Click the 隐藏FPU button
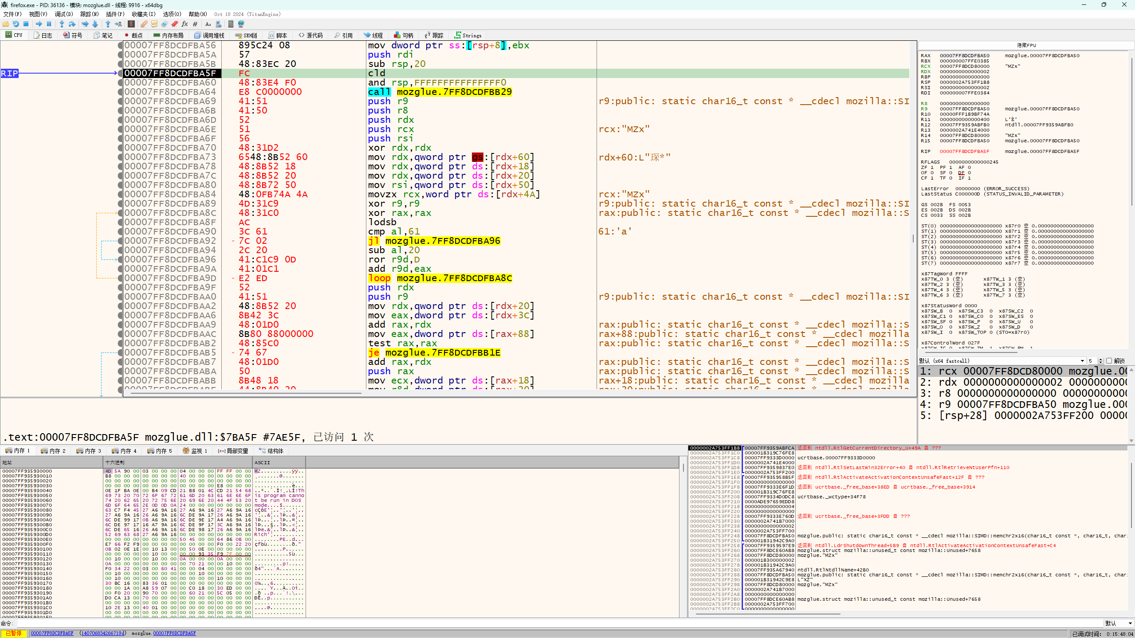Image resolution: width=1135 pixels, height=638 pixels. (x=1026, y=45)
